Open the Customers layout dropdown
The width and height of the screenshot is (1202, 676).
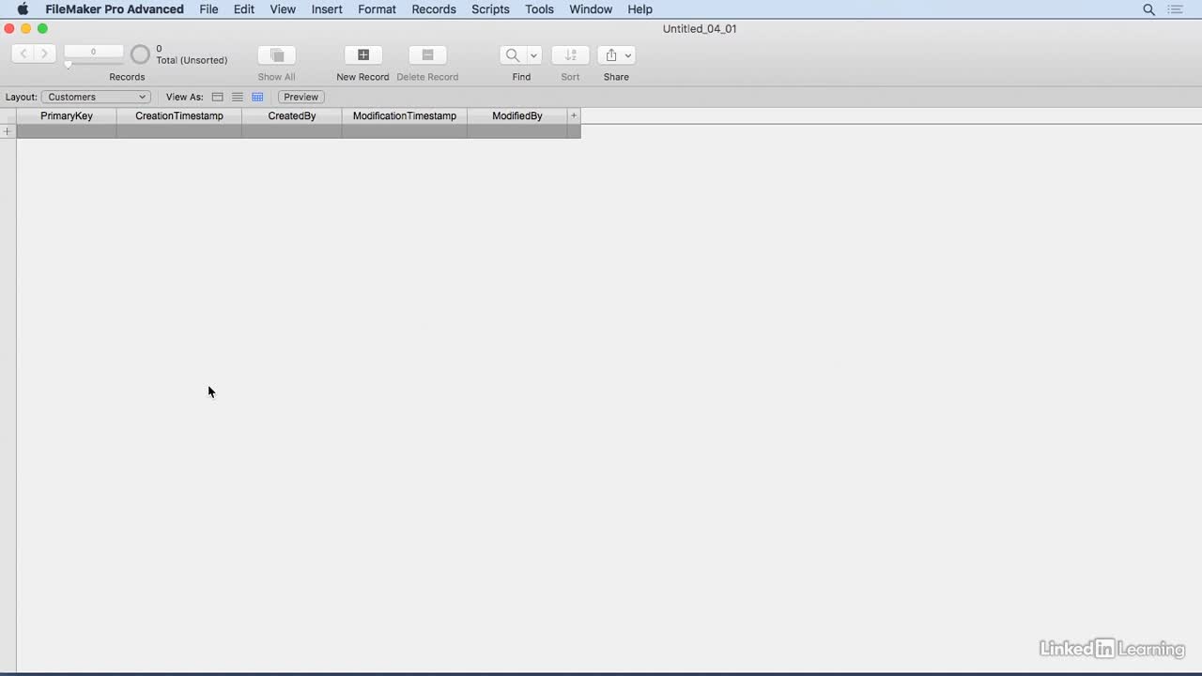96,97
